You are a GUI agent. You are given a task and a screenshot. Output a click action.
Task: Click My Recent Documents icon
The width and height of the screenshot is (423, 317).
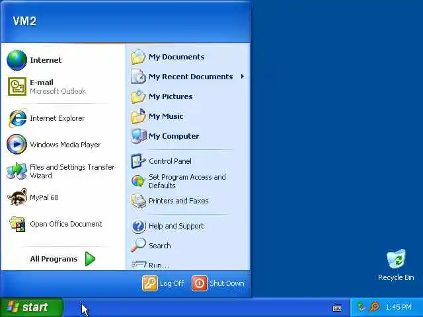(x=138, y=77)
